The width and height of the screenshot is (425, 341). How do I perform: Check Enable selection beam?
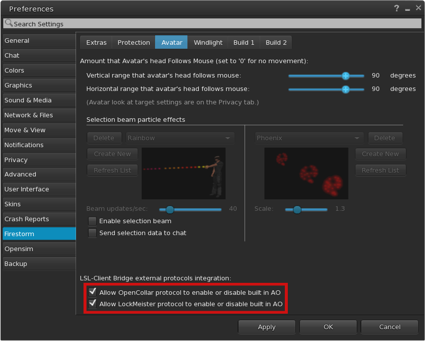coord(92,221)
